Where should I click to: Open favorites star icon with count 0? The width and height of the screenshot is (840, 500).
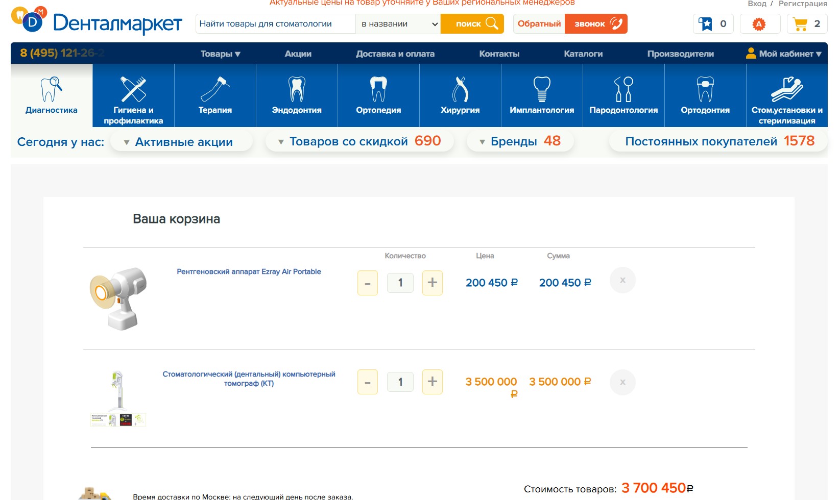713,23
